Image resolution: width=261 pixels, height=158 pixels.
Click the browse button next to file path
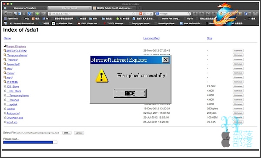click(67, 133)
